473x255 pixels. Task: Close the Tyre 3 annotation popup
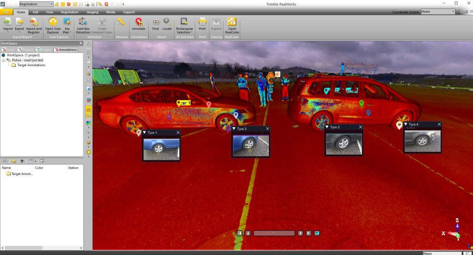[x=360, y=127]
